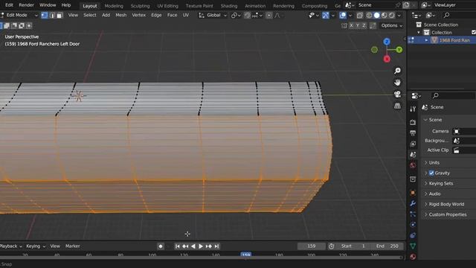Toggle proportional editing button
Viewport: 476px width, 268px height.
269,15
